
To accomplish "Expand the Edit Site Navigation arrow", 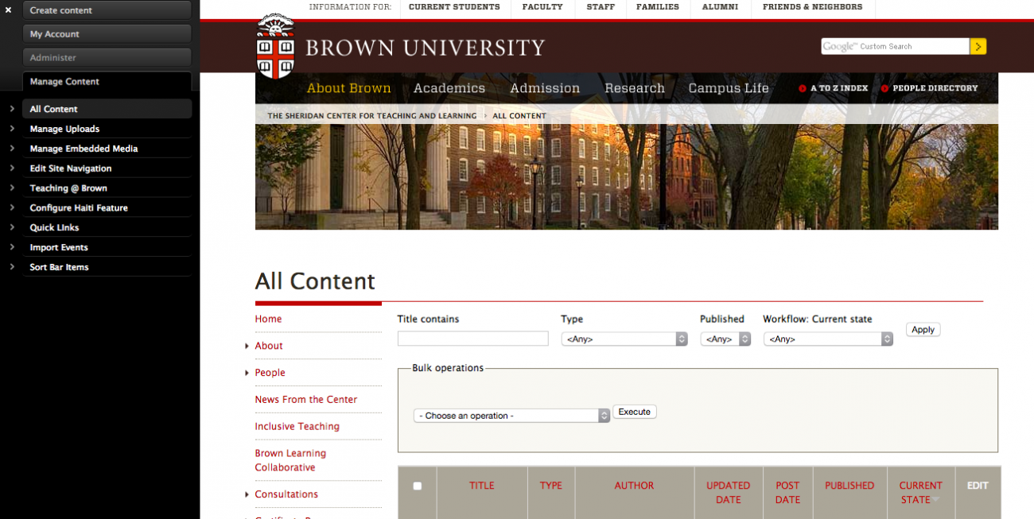I will pyautogui.click(x=12, y=168).
